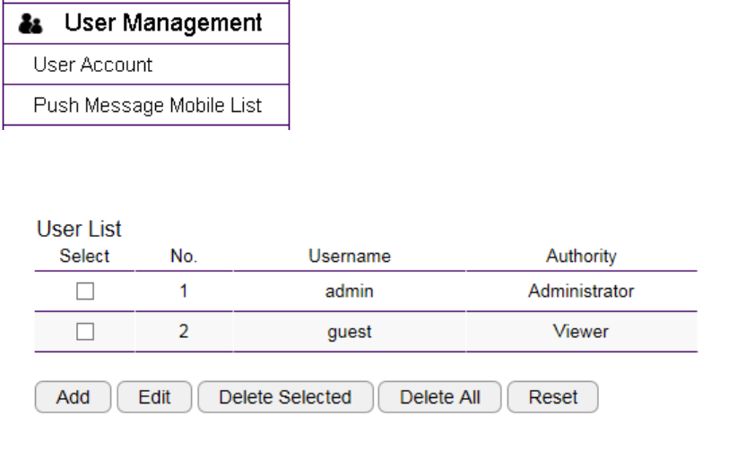Click the Select column header
This screenshot has width=755, height=451.
pos(84,256)
